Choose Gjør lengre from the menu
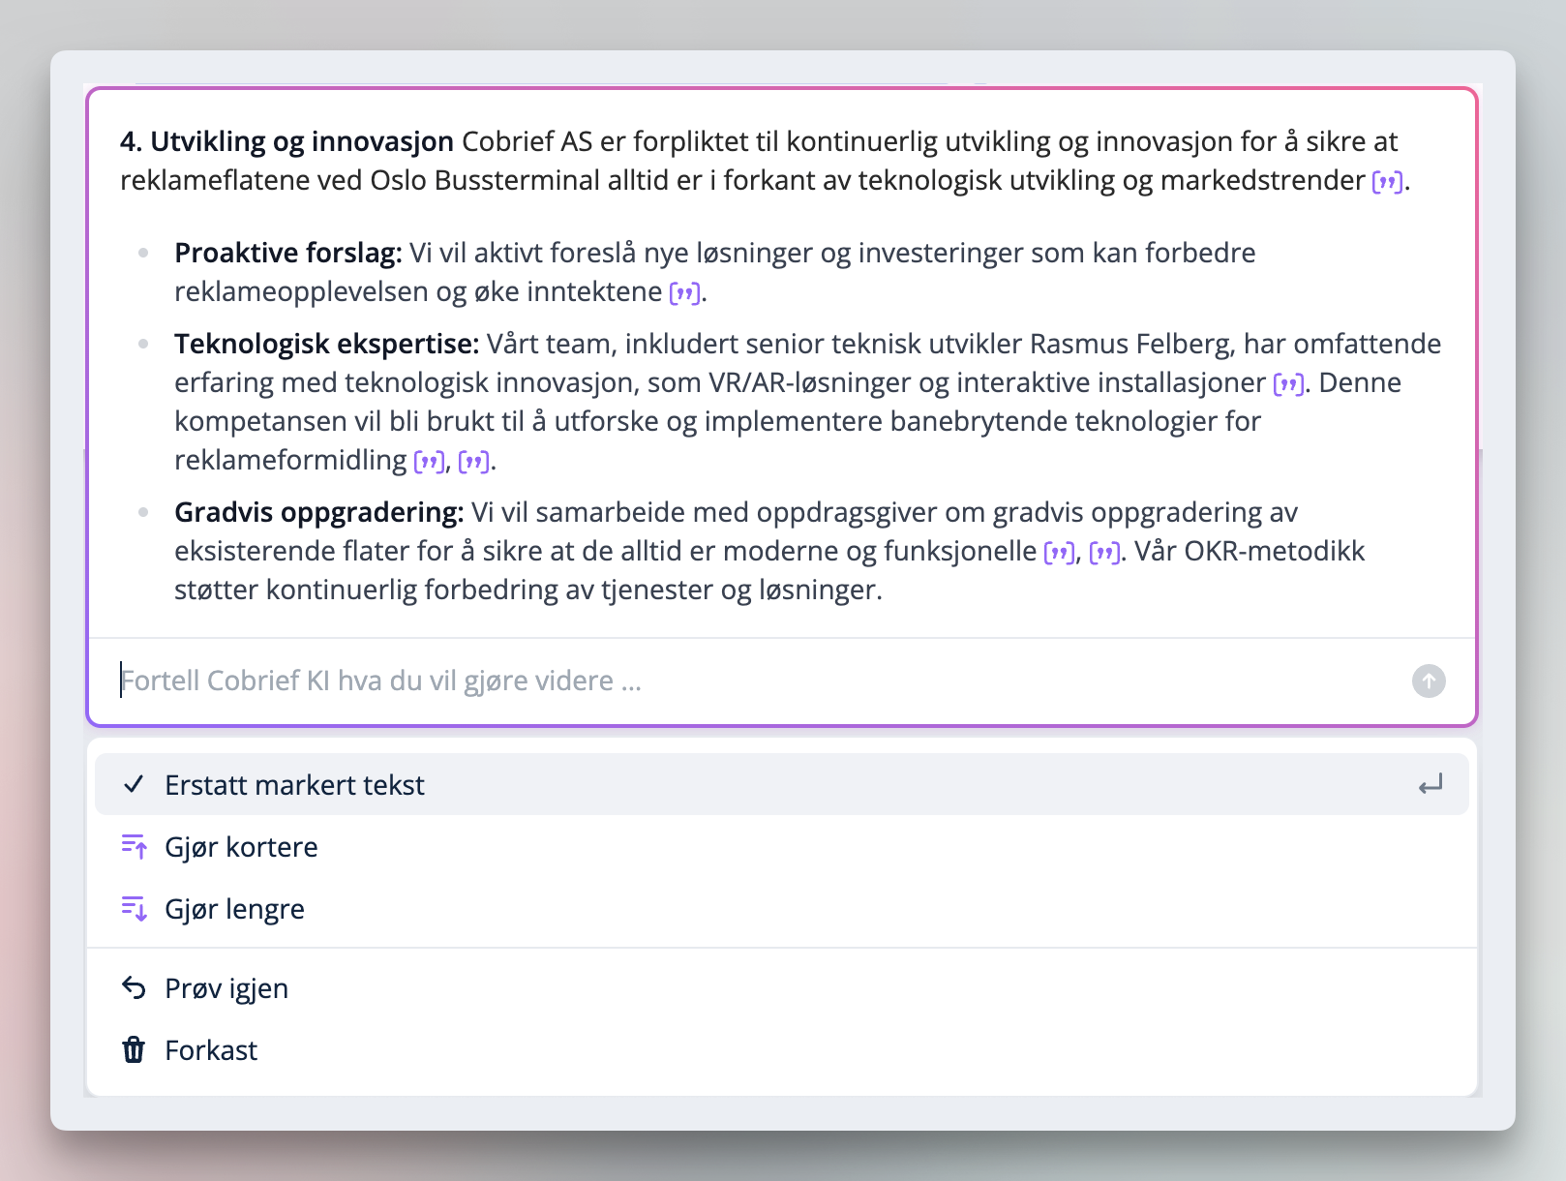Screen dimensions: 1566x1181 (234, 909)
